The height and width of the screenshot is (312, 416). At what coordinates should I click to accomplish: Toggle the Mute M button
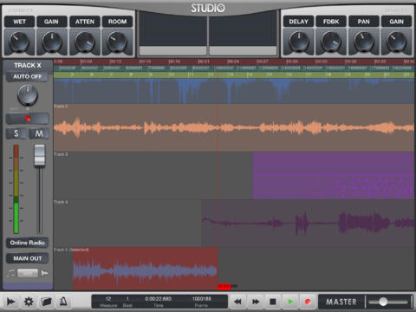pos(39,133)
